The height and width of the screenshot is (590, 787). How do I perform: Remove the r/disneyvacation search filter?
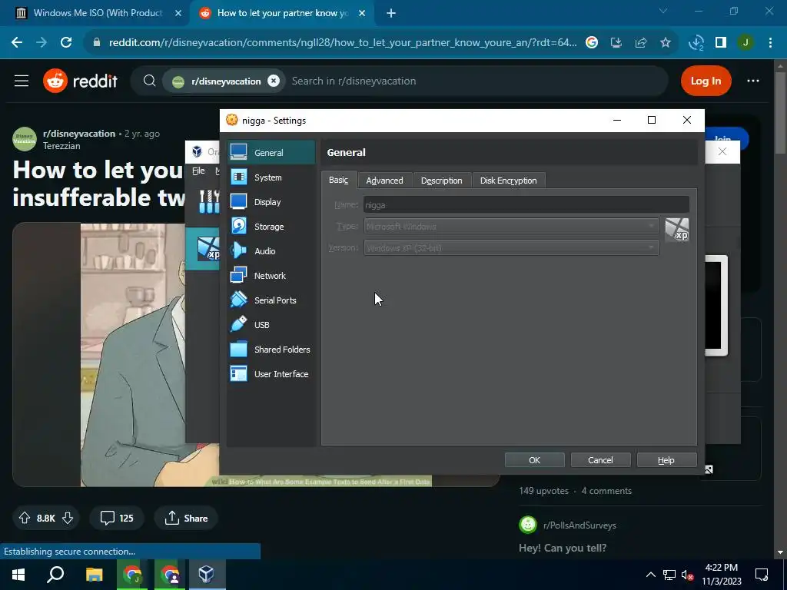coord(273,81)
